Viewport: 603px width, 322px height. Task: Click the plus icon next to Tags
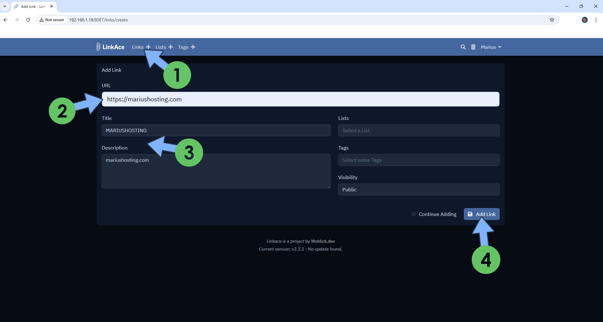pos(193,47)
